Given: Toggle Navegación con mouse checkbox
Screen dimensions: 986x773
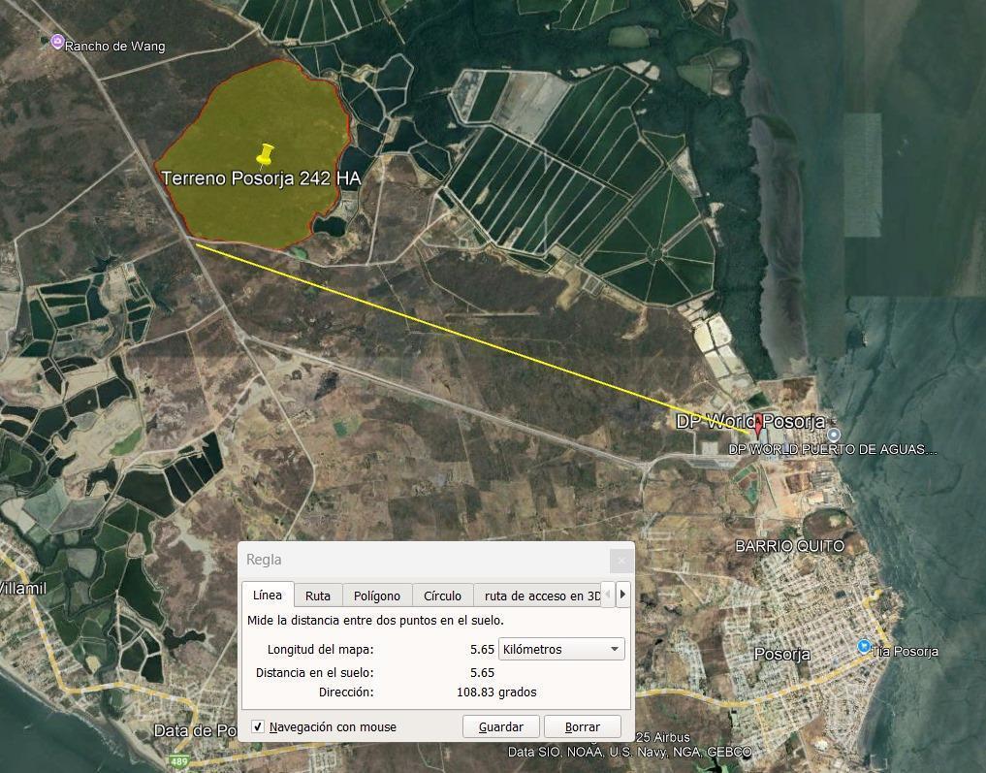Looking at the screenshot, I should click(x=258, y=726).
